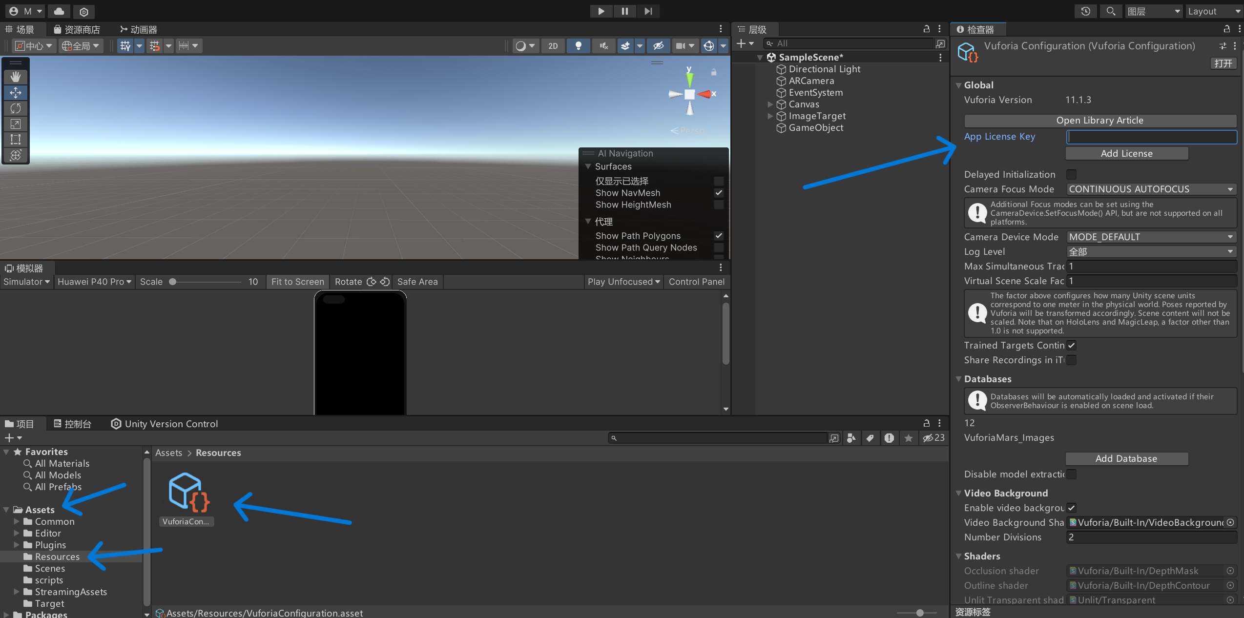Toggle Show NavMesh checkbox
Image resolution: width=1244 pixels, height=618 pixels.
point(719,193)
